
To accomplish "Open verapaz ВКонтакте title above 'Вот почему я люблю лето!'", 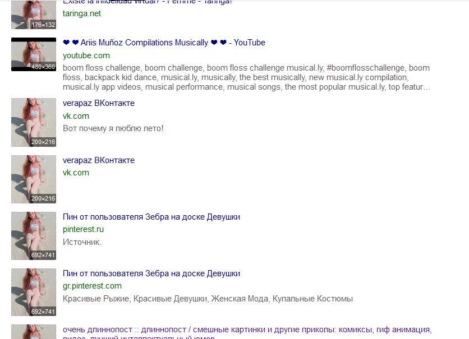I will 99,103.
